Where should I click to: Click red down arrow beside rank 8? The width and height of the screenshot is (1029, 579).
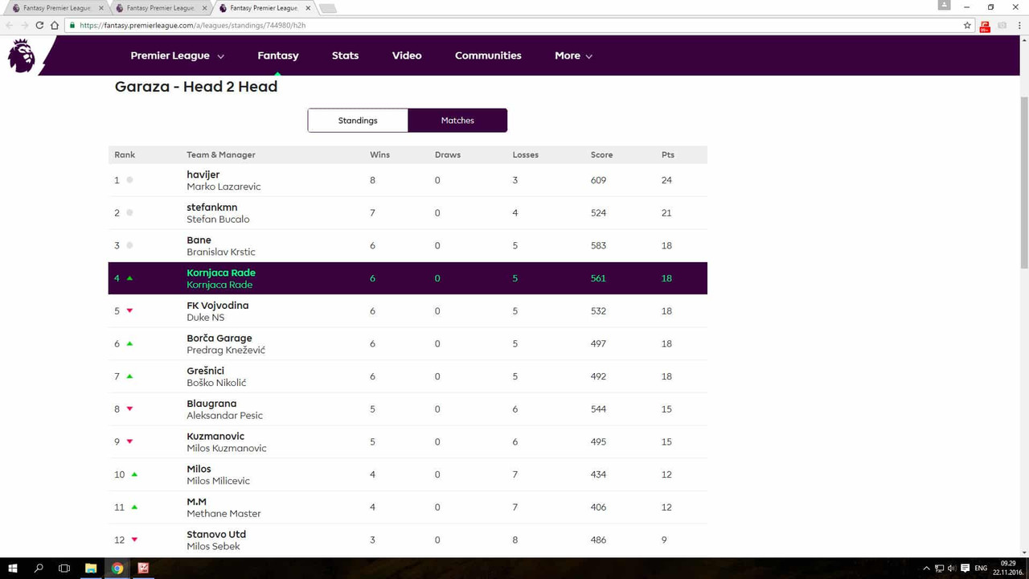point(129,409)
